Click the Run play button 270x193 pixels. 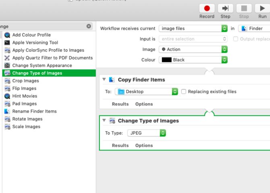262,9
